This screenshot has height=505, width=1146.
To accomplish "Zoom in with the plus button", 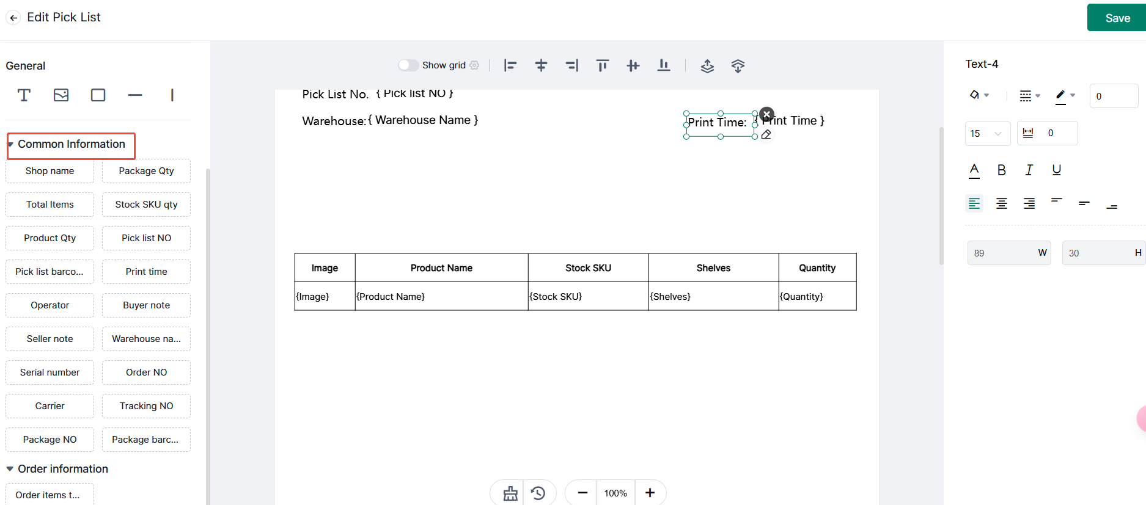I will 650,493.
